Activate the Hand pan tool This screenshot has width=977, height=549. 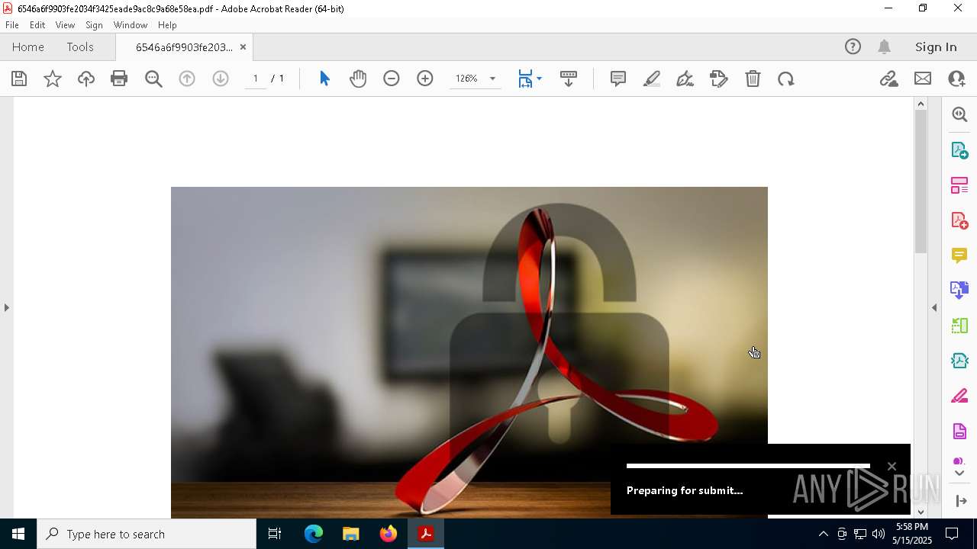pos(358,79)
